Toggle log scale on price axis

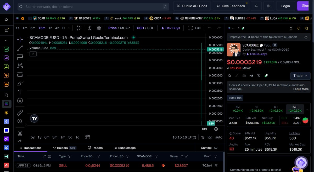click(210, 137)
